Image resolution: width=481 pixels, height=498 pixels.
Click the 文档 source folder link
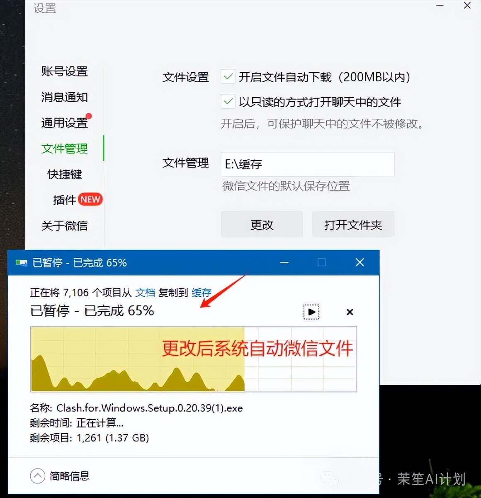coord(145,293)
